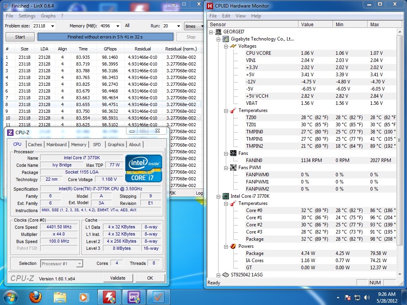Image resolution: width=407 pixels, height=305 pixels.
Task: Click the Gigabyte motherboard icon
Action: [x=226, y=39]
